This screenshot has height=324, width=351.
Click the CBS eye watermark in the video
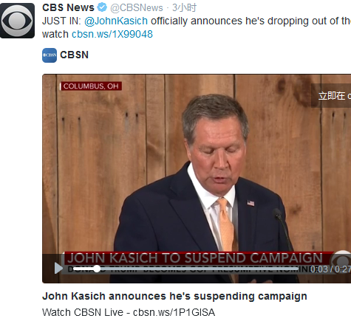tap(341, 260)
